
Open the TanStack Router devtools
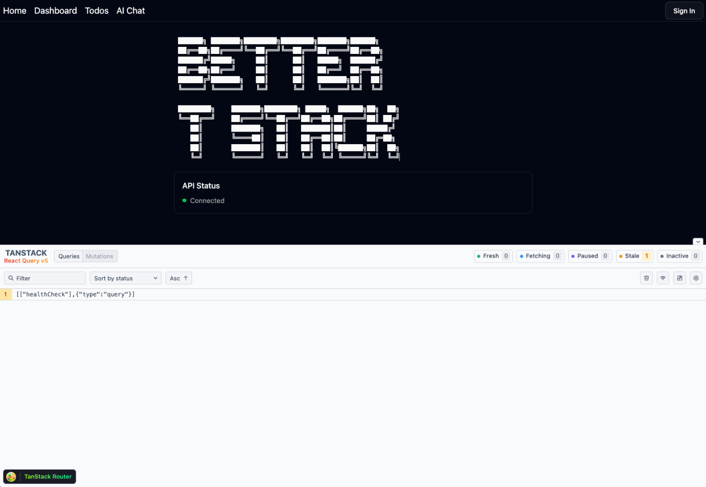point(40,476)
